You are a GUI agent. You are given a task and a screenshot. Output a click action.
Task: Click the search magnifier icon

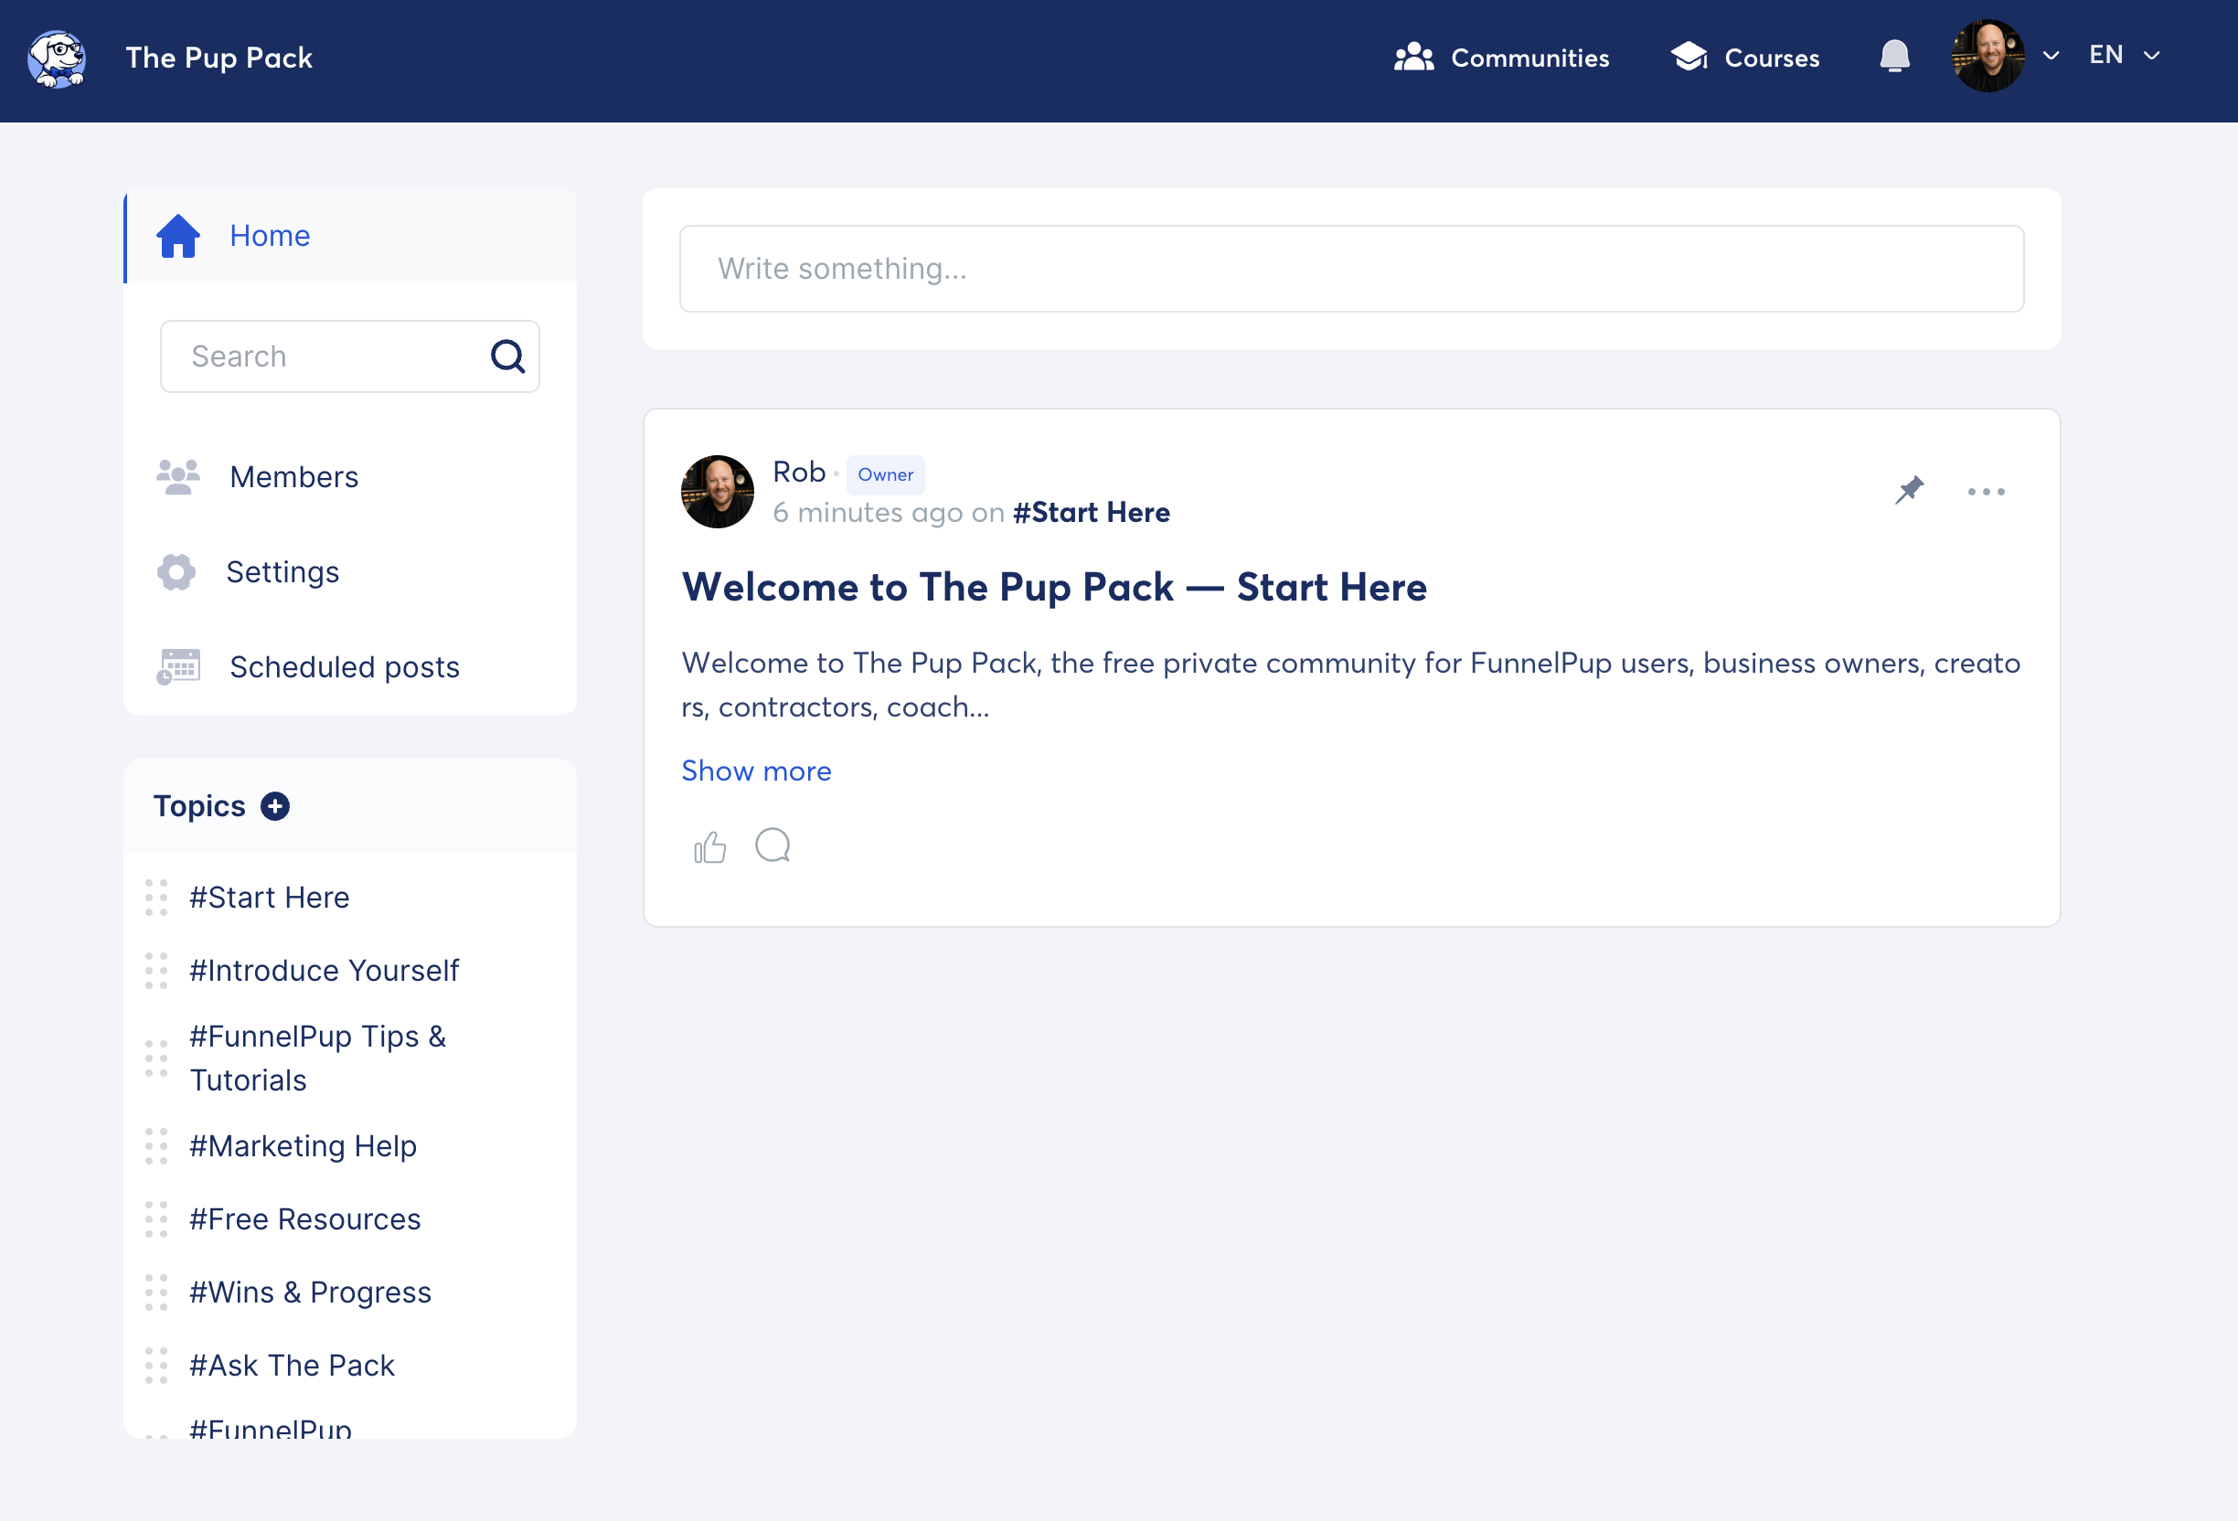(507, 356)
